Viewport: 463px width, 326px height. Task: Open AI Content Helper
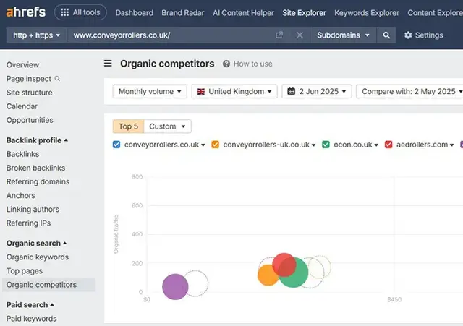(243, 13)
